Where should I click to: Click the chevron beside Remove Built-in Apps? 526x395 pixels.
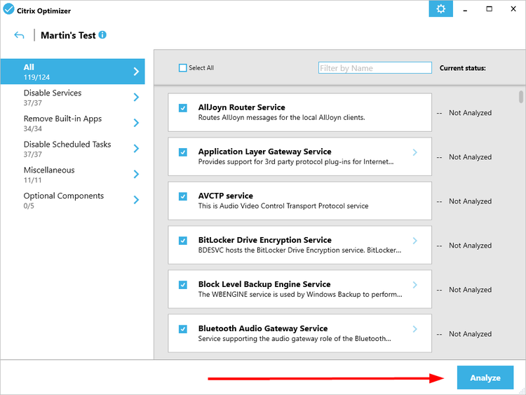(x=136, y=123)
